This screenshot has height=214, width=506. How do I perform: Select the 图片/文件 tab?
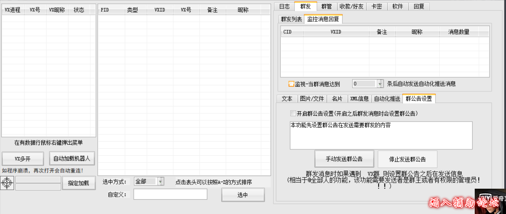[x=312, y=99]
